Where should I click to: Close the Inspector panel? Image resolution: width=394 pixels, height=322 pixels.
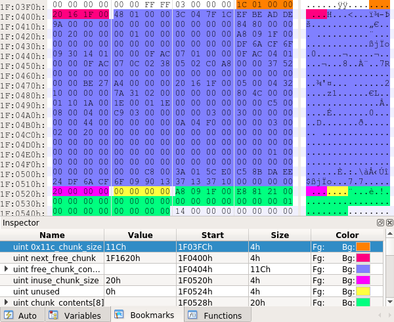[x=389, y=222]
